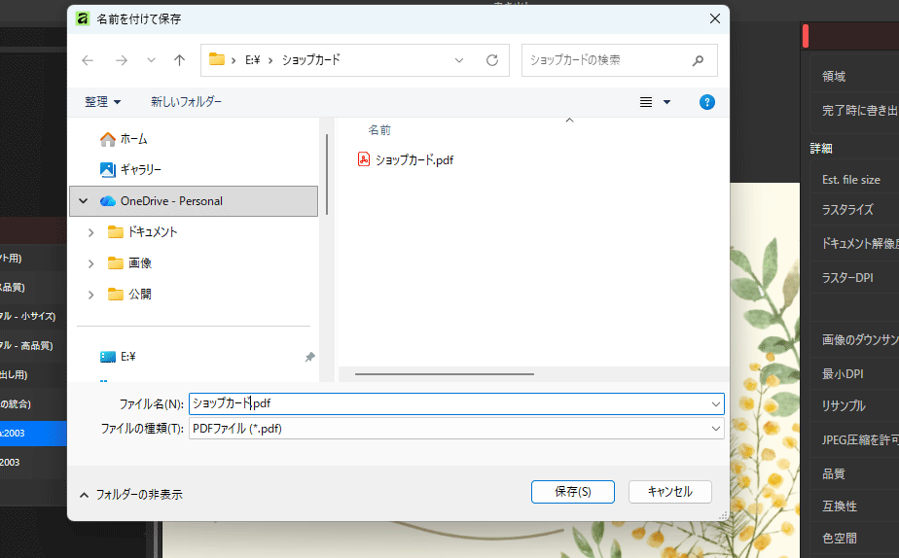Click the pin icon beside E:¥
The image size is (899, 558).
coord(309,357)
